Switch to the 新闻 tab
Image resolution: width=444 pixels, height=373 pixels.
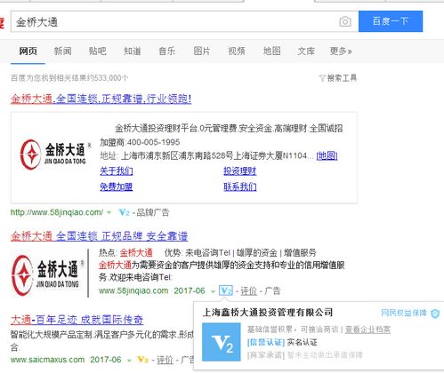pyautogui.click(x=62, y=51)
